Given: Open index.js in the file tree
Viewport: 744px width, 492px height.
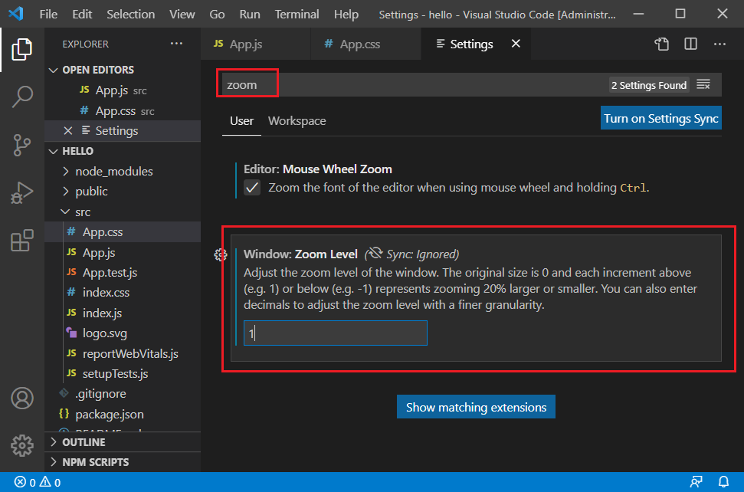Looking at the screenshot, I should 123,313.
